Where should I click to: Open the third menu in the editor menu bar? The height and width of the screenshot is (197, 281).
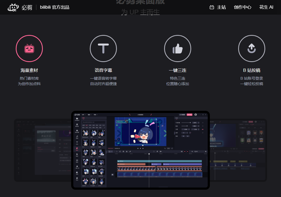95,115
